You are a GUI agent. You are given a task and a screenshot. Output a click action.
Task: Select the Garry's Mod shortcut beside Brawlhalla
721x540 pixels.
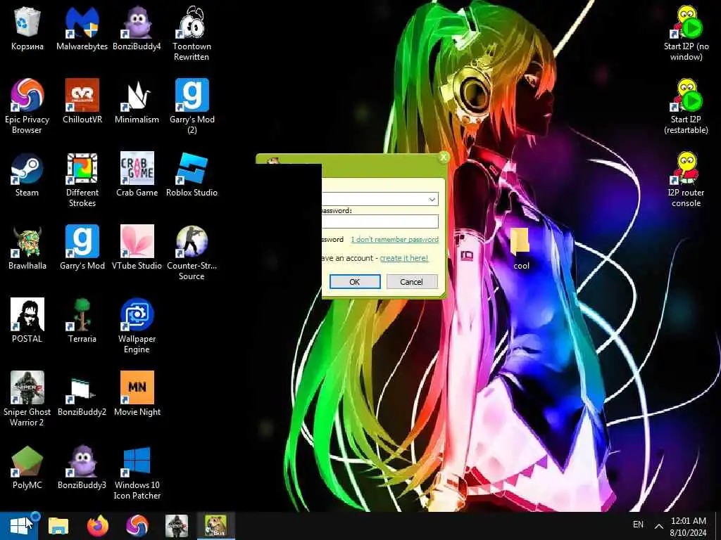(82, 247)
